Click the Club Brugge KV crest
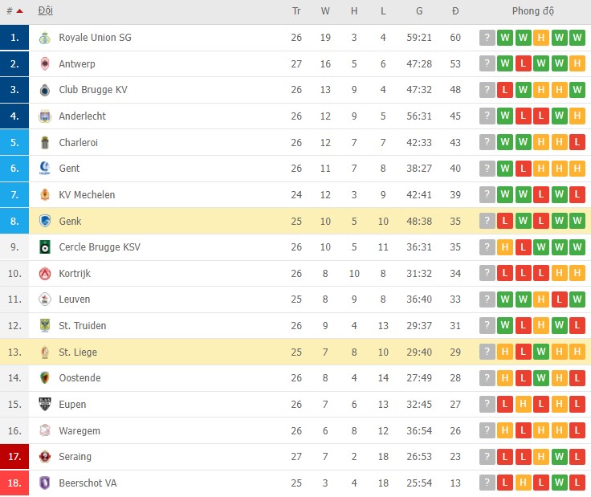Image resolution: width=591 pixels, height=497 pixels. click(44, 90)
